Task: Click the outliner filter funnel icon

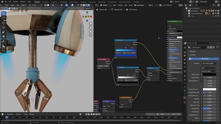Action: click(x=214, y=5)
